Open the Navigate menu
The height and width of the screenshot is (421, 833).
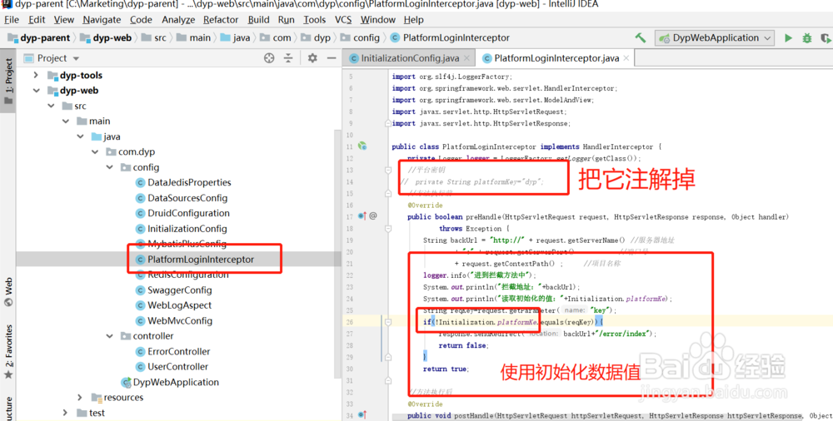click(x=102, y=20)
